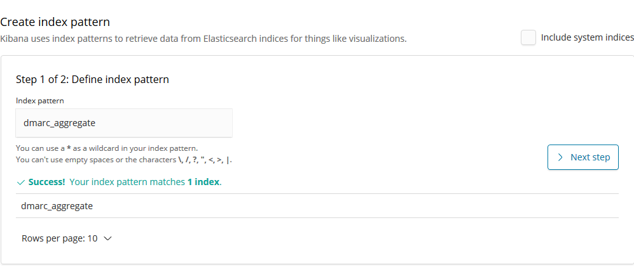634x277 pixels.
Task: Click the chevron arrow inside Next step
Action: (x=560, y=157)
